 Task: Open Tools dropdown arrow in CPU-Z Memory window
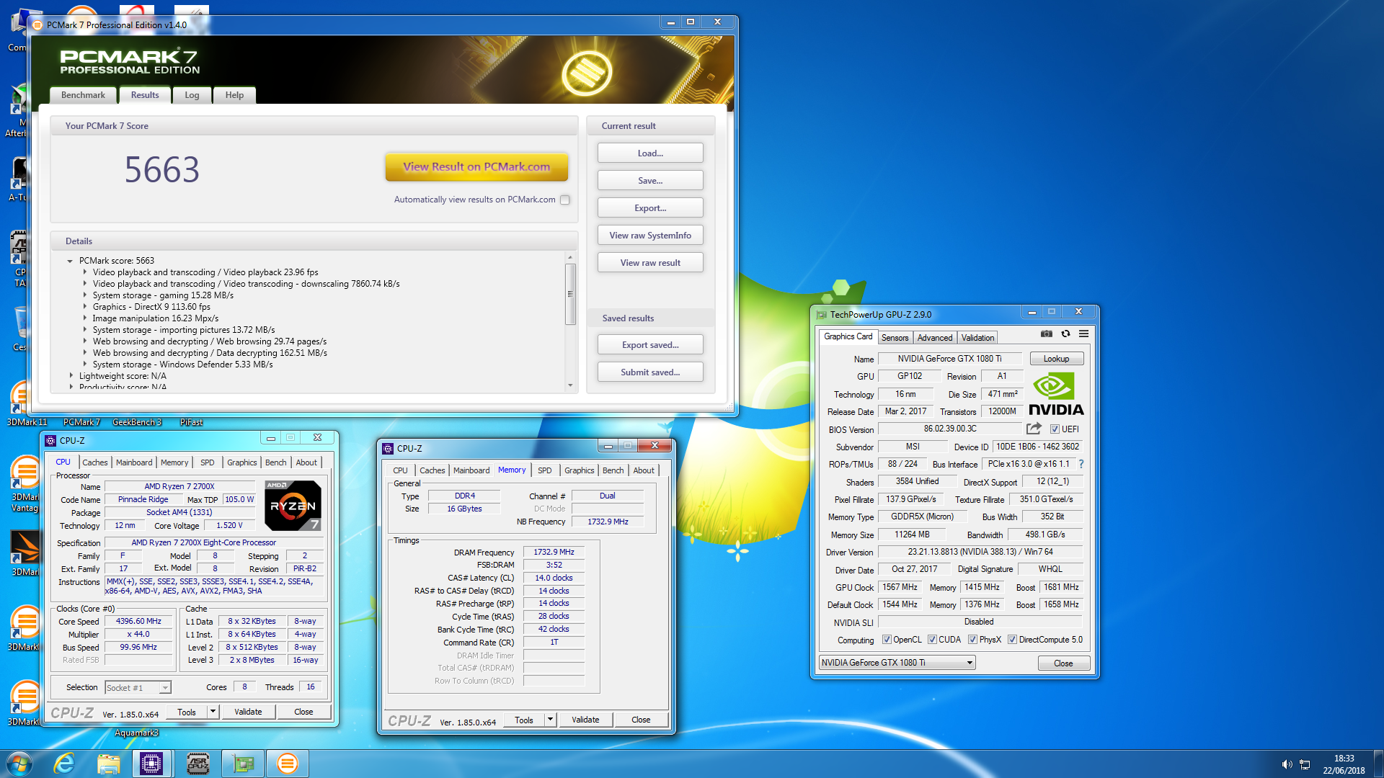pyautogui.click(x=550, y=720)
